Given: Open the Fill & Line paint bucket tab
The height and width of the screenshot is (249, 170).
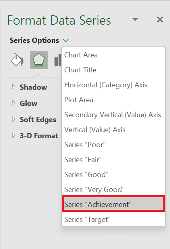Looking at the screenshot, I should click(x=17, y=60).
